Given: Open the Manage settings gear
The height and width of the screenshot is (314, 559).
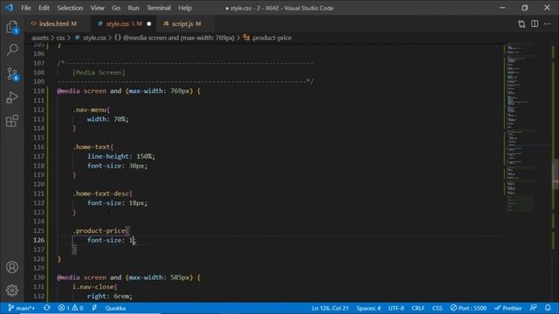Looking at the screenshot, I should tap(12, 290).
